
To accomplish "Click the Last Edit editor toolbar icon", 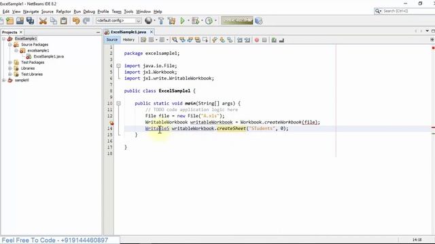I will tap(143, 40).
